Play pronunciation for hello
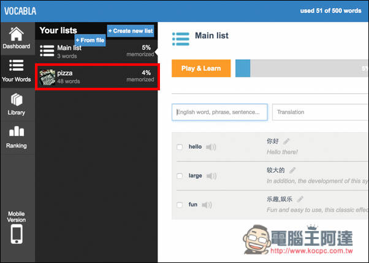The width and height of the screenshot is (369, 263). tap(211, 147)
